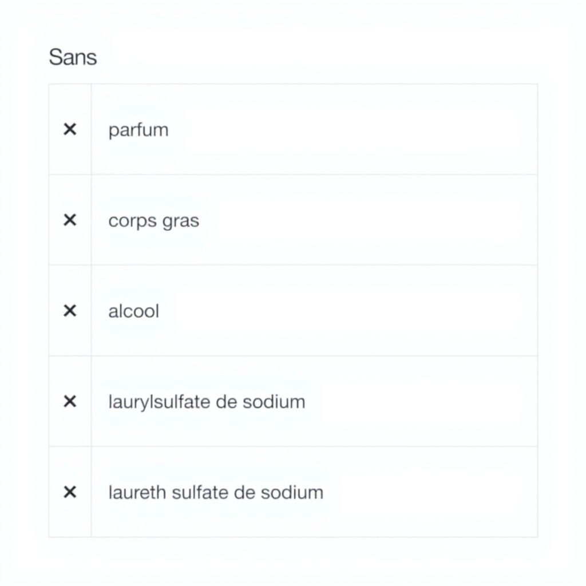Screen dimensions: 586x586
Task: Click the X next to laurylsulfate de sodium
Action: click(x=70, y=401)
